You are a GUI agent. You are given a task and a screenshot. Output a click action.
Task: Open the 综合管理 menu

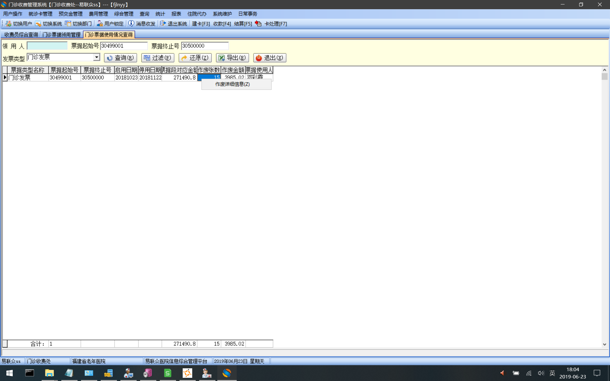point(124,14)
